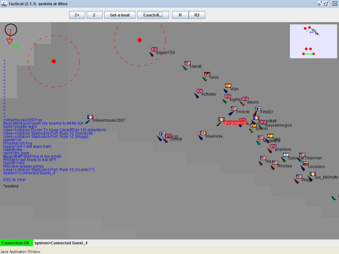Select topper159's British flag boat icon
Screen dimensions: 339x254
(153, 50)
